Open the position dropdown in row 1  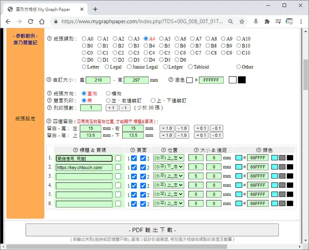point(169,158)
